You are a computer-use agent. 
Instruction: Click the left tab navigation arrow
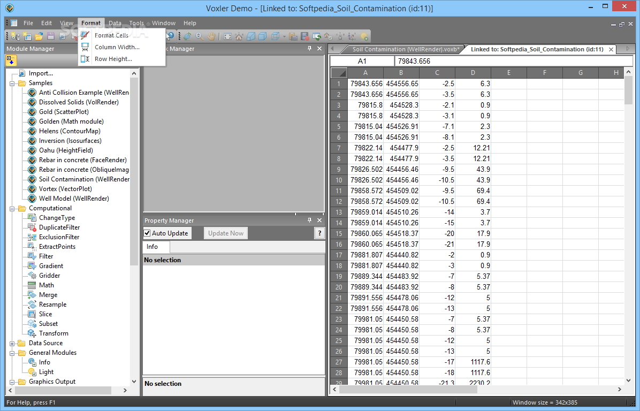tap(333, 49)
